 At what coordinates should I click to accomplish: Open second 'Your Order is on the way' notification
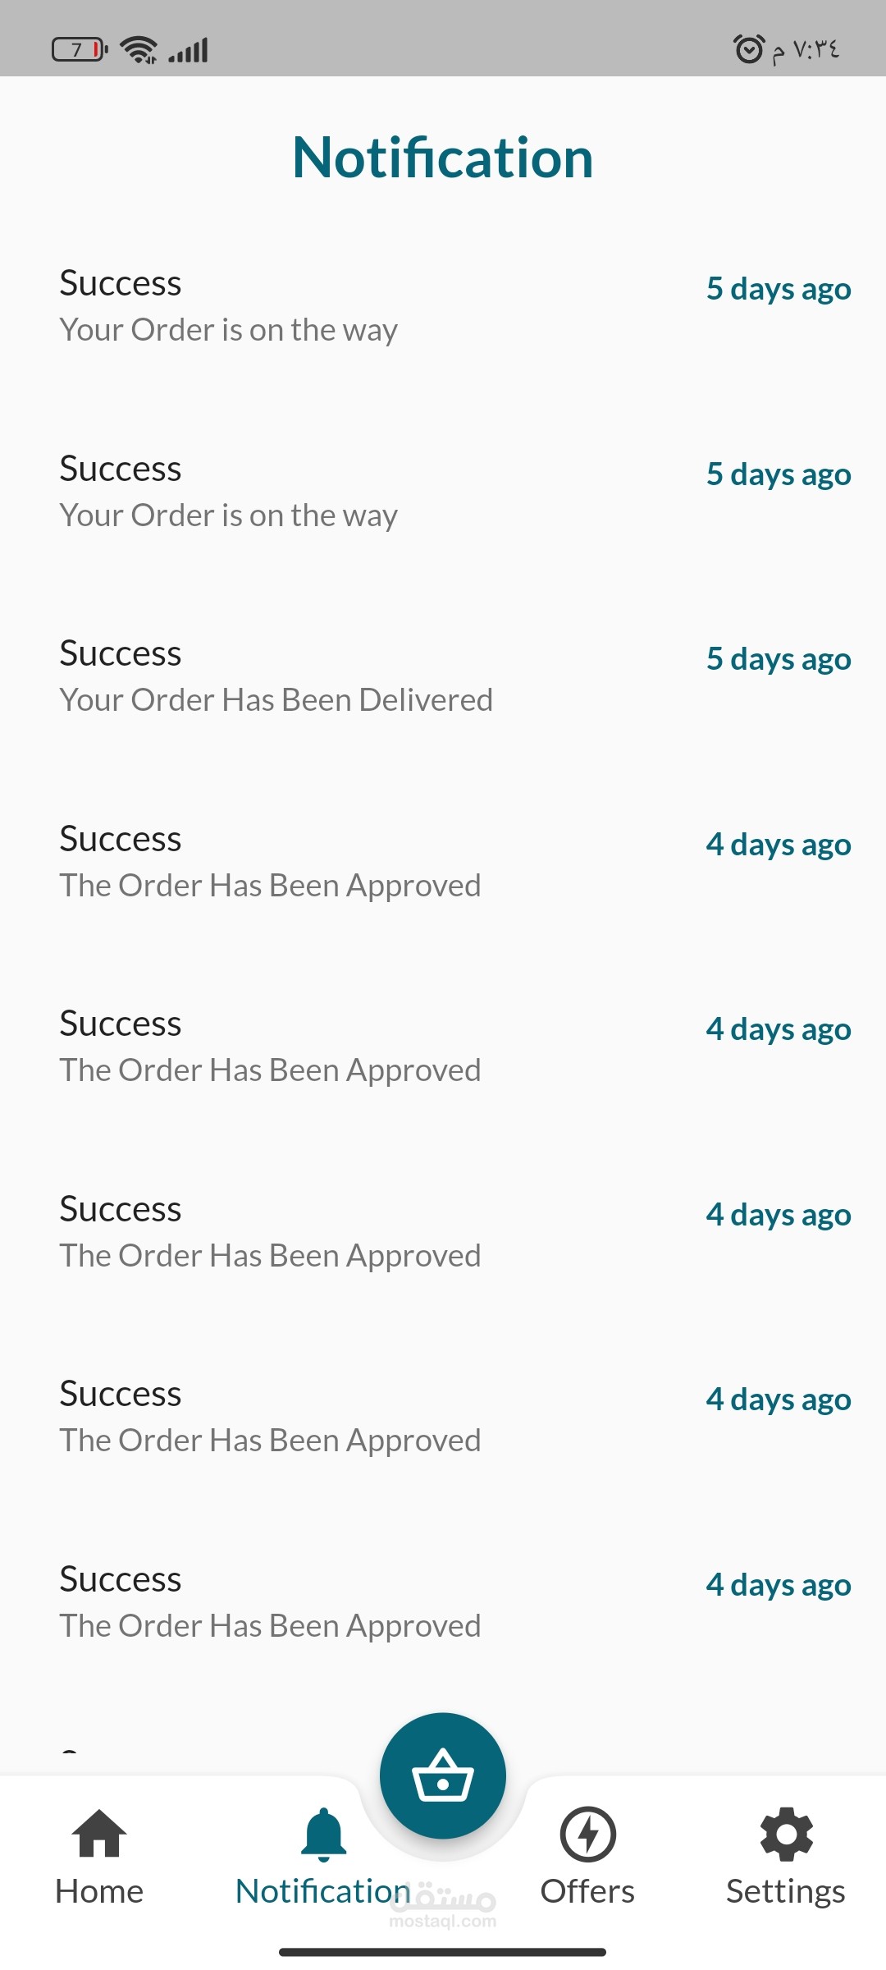pyautogui.click(x=443, y=492)
